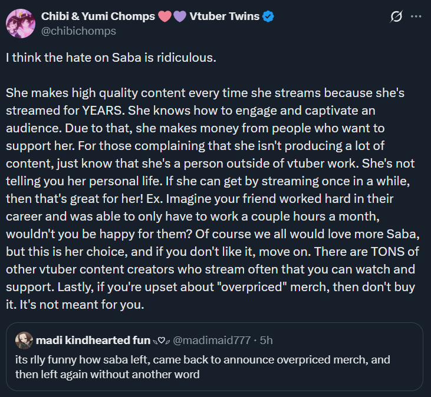Click Chibi & Yumi Chomps profile avatar
This screenshot has height=397, width=431.
click(x=20, y=23)
